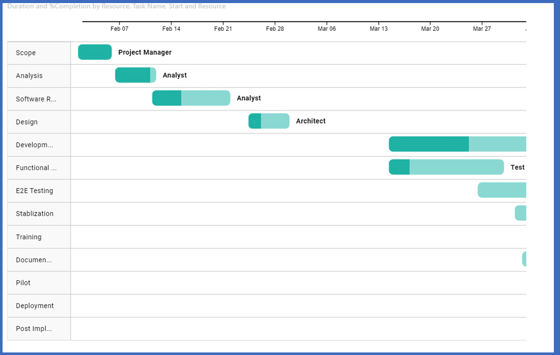Click the Development task progress bar

[457, 144]
